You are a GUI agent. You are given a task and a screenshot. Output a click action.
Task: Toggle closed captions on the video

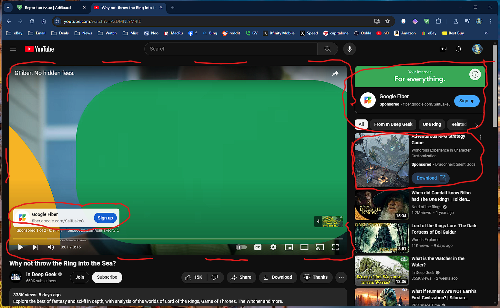258,247
